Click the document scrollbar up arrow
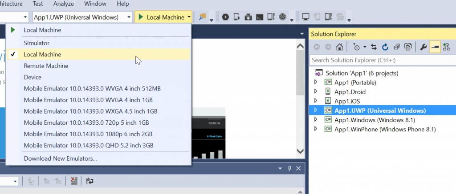 point(300,46)
